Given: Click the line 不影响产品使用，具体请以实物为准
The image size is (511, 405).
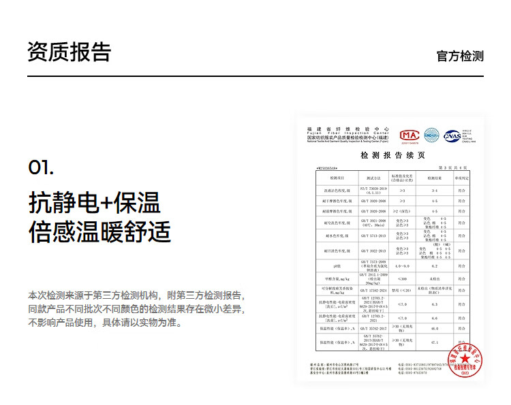Looking at the screenshot, I should pos(105,323).
